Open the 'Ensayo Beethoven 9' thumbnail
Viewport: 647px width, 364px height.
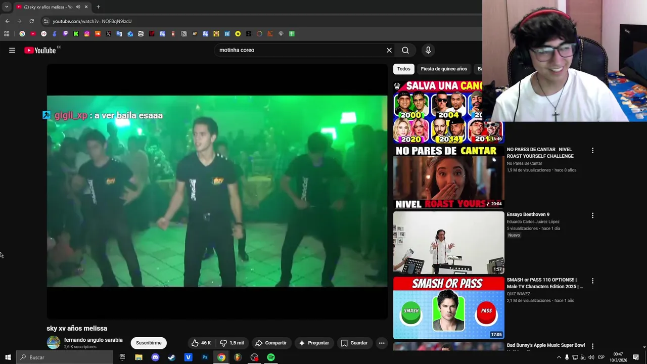[449, 243]
